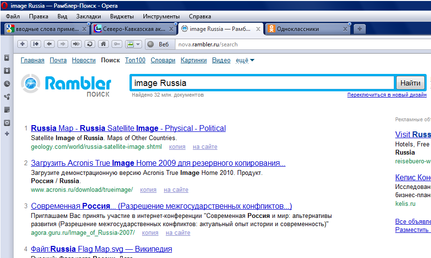Open the Справка menu
Image resolution: width=431 pixels, height=258 pixels.
coord(200,16)
